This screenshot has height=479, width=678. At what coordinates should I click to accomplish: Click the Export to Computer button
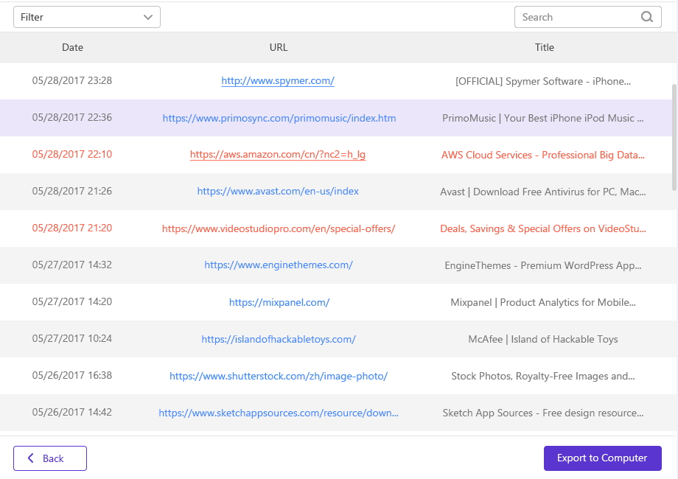(602, 458)
